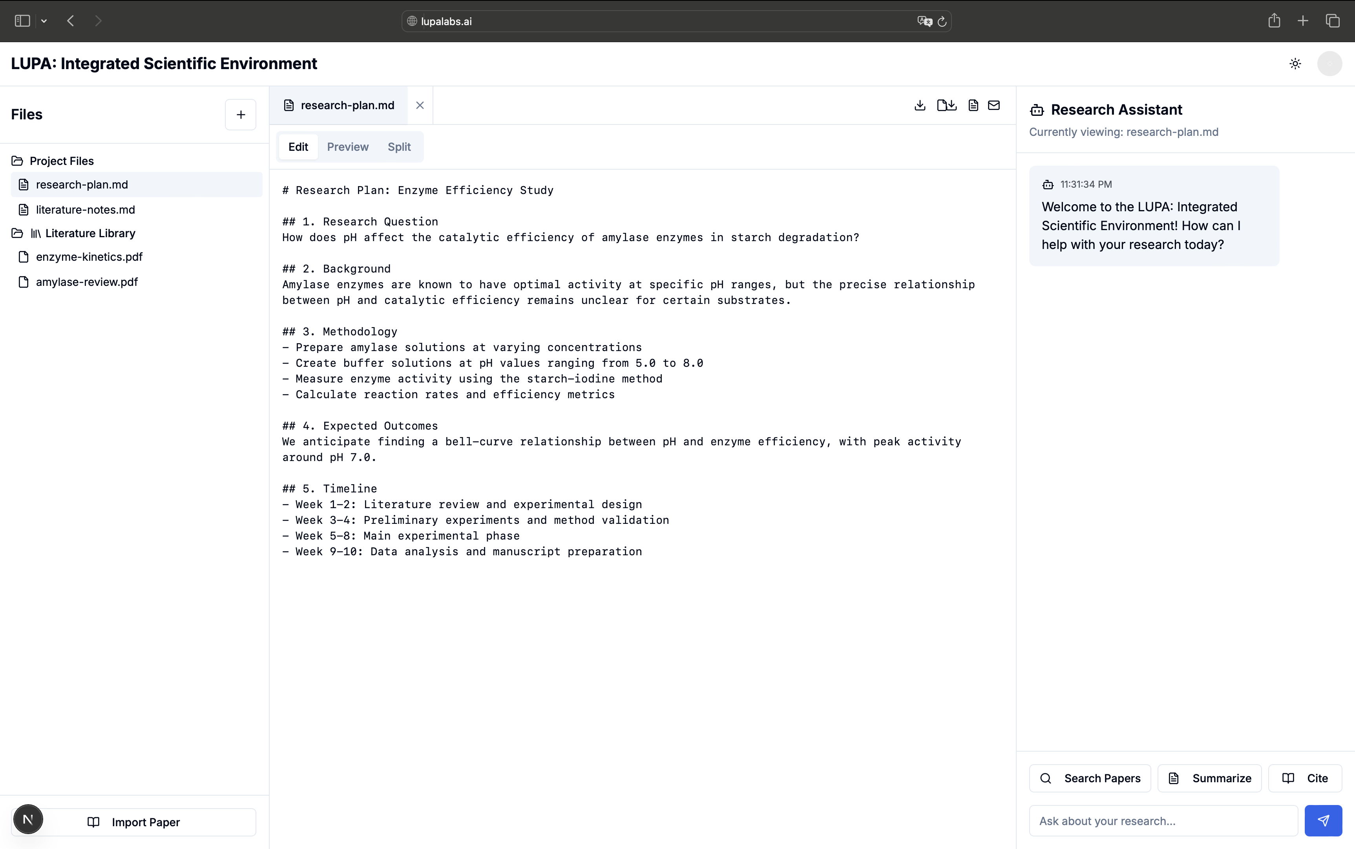Click the Search Papers button
1355x849 pixels.
pos(1090,778)
